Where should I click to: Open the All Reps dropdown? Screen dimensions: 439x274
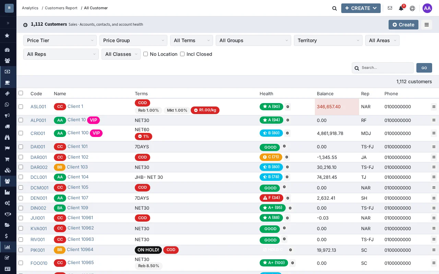61,54
